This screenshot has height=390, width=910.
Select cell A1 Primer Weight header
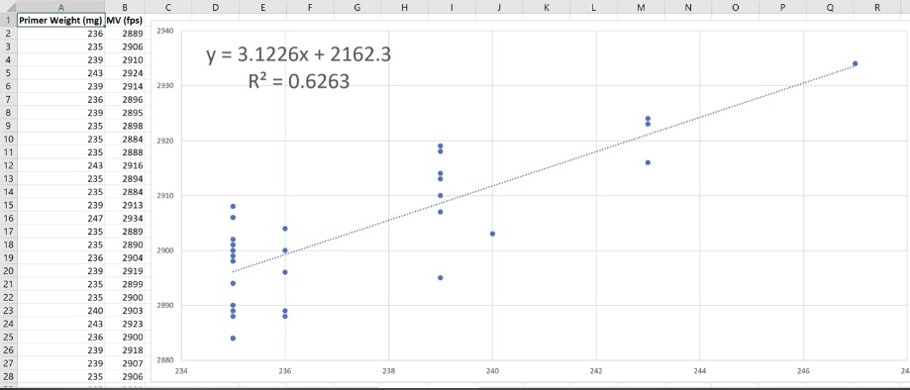pos(61,21)
